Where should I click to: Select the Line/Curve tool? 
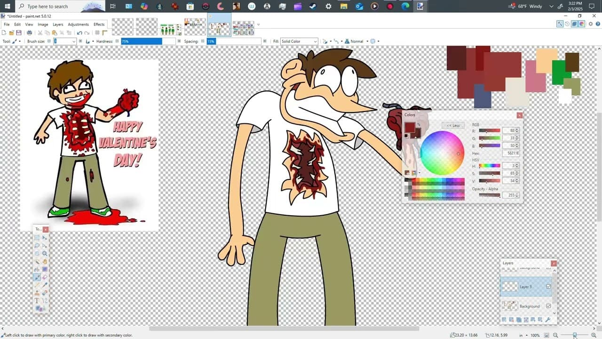point(45,301)
